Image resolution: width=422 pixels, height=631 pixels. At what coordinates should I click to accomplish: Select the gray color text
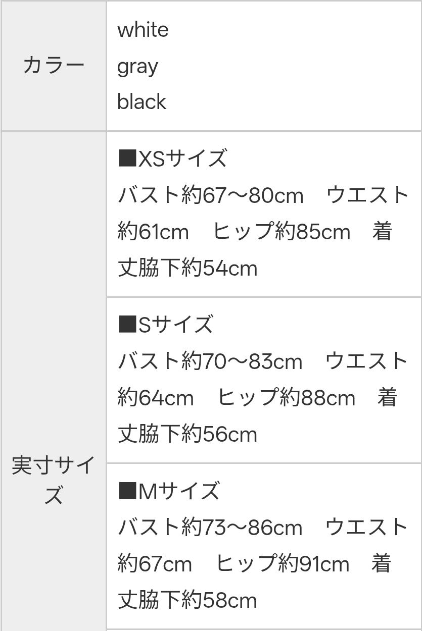137,67
